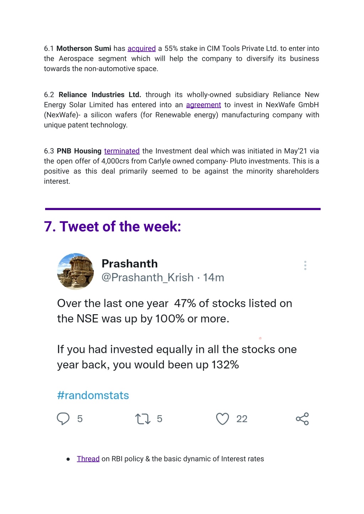Open the 'agreement' link about Reliance

203,105
